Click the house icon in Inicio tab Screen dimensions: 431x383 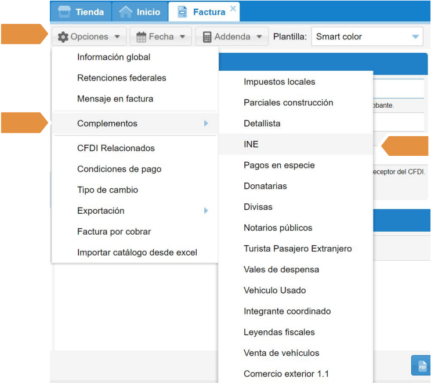click(125, 12)
